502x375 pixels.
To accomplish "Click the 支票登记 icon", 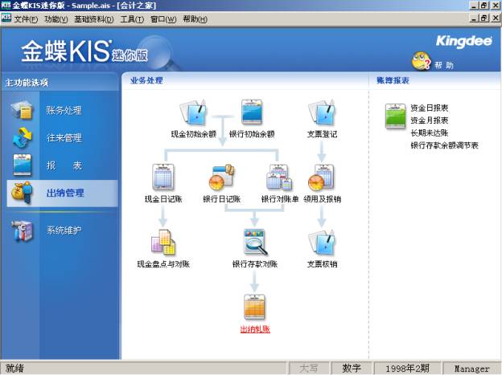I will 321,114.
